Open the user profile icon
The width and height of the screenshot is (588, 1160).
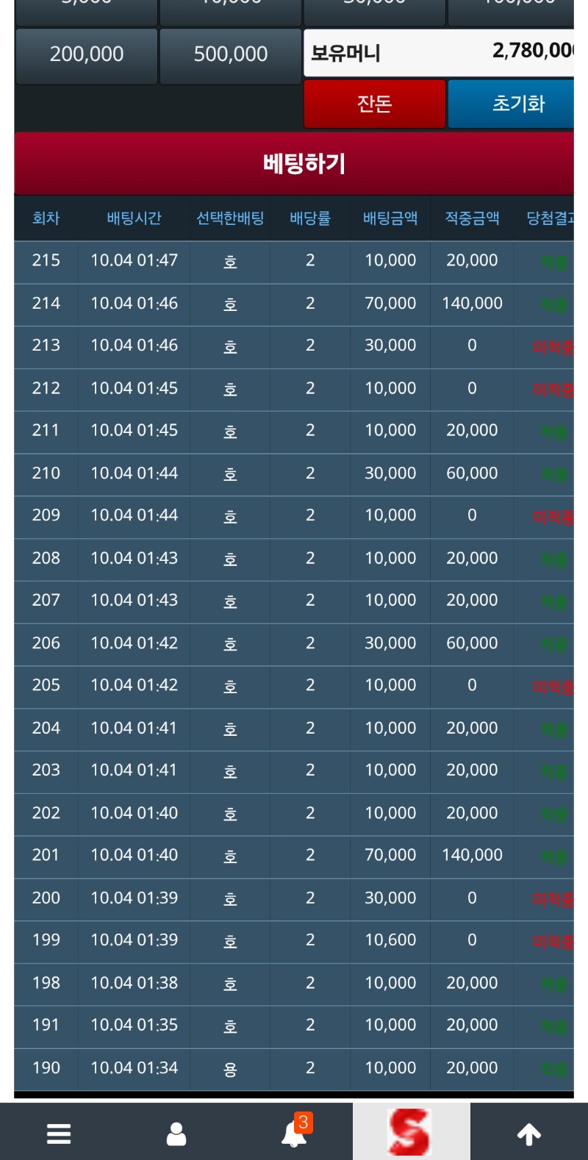coord(176,1134)
